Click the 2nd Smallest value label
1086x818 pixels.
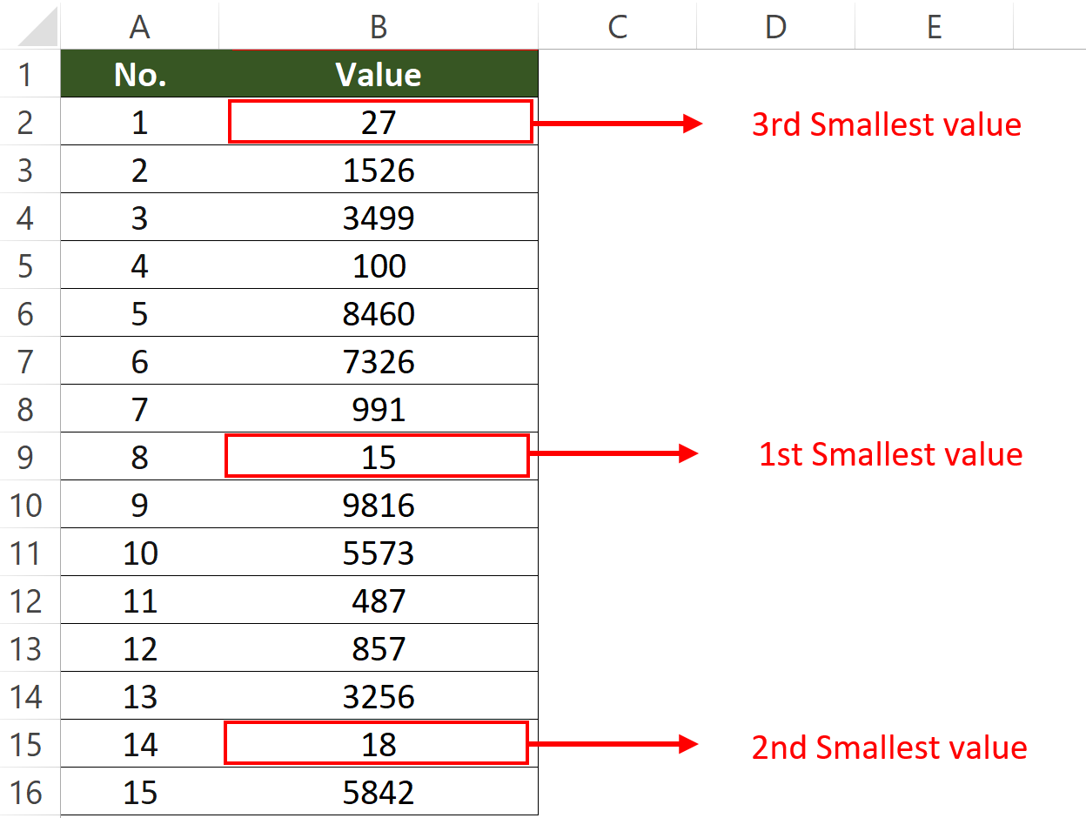(x=889, y=747)
